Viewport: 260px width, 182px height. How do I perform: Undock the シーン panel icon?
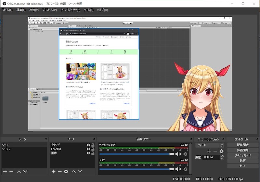pyautogui.click(x=46, y=139)
